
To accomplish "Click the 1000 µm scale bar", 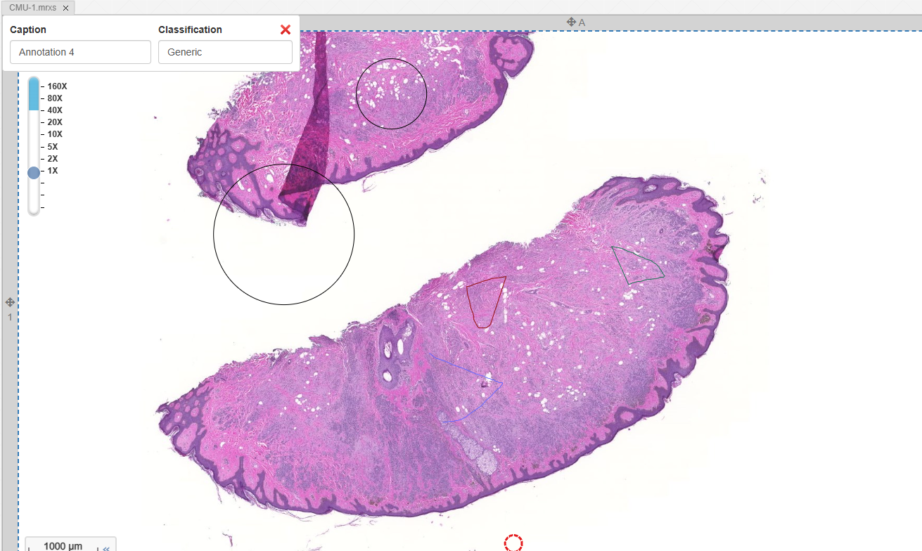I will click(62, 545).
